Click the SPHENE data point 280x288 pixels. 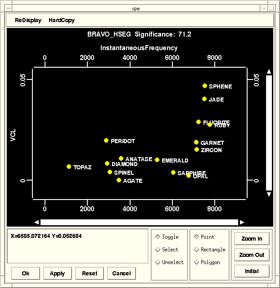point(205,86)
